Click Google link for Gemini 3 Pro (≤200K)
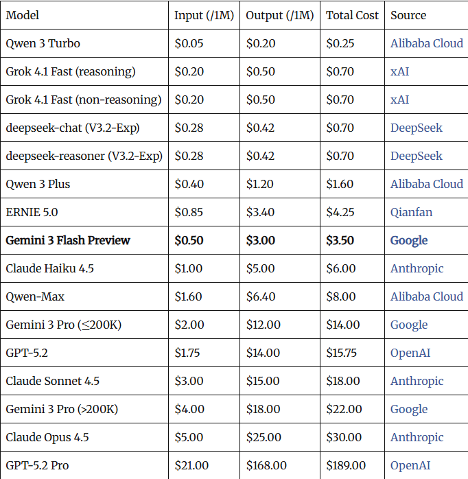 tap(409, 325)
